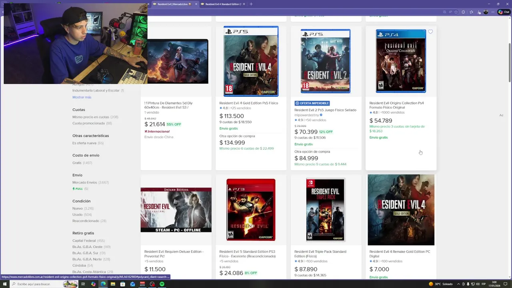Image resolution: width=512 pixels, height=288 pixels.
Task: Filter condition Nuevo
Action: (x=83, y=208)
